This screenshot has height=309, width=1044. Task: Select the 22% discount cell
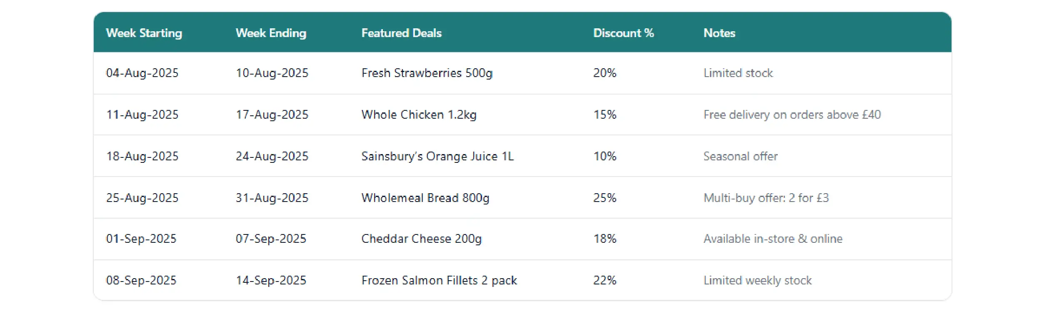click(604, 280)
